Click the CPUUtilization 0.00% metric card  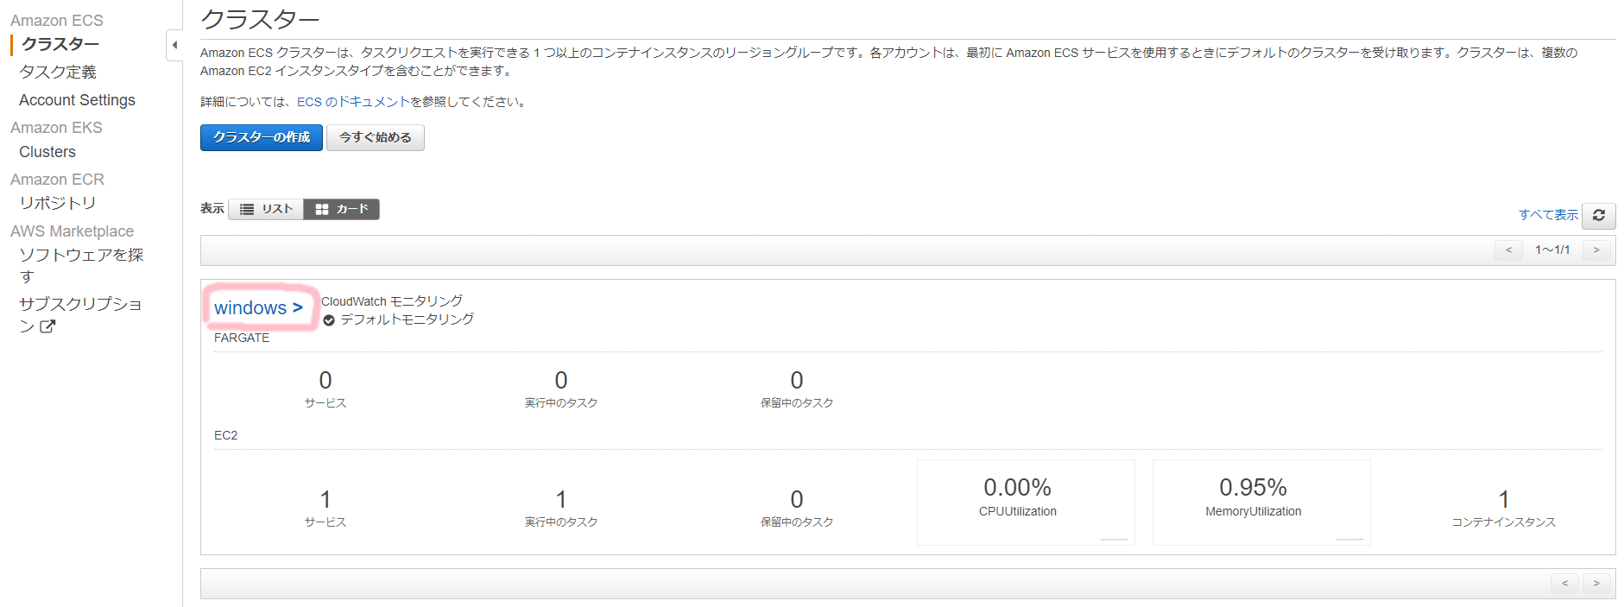pos(1026,503)
